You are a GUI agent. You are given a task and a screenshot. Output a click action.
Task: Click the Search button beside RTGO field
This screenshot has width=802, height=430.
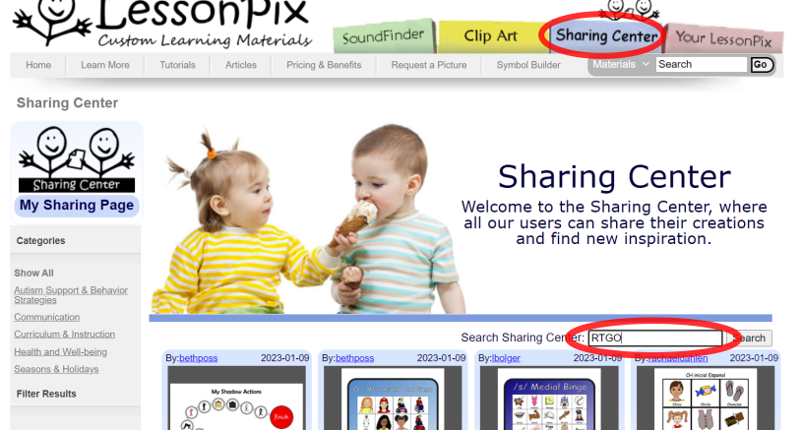click(749, 338)
